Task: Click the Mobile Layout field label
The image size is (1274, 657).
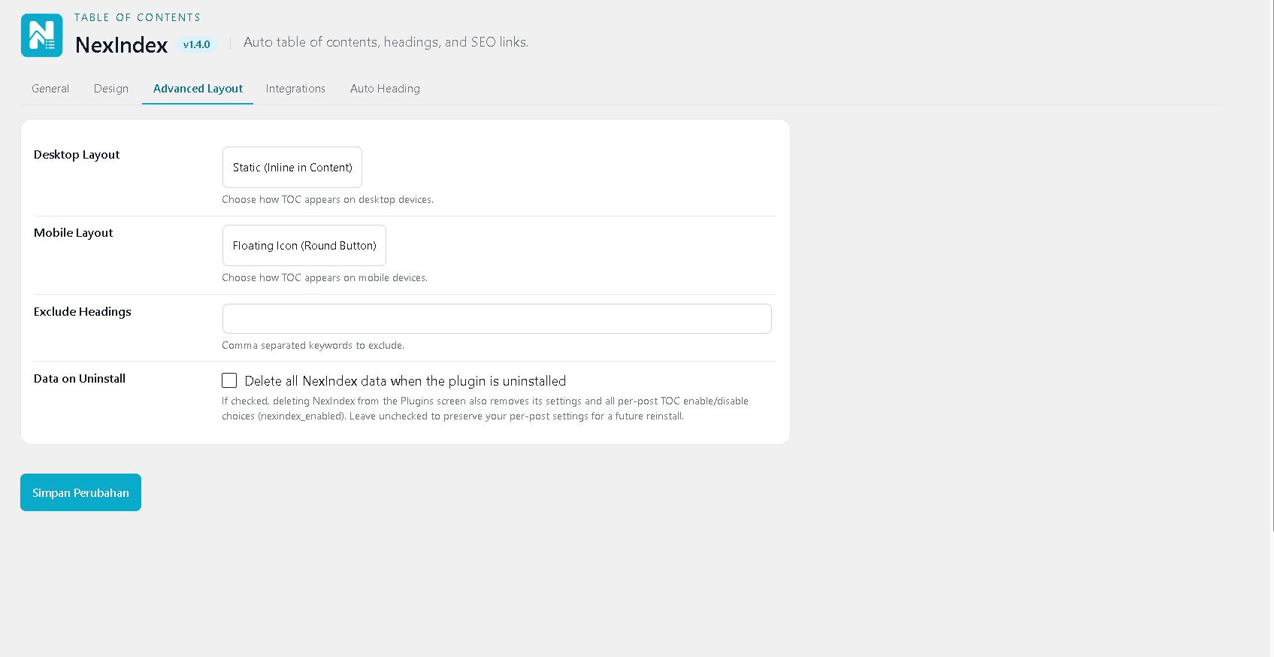Action: point(73,233)
